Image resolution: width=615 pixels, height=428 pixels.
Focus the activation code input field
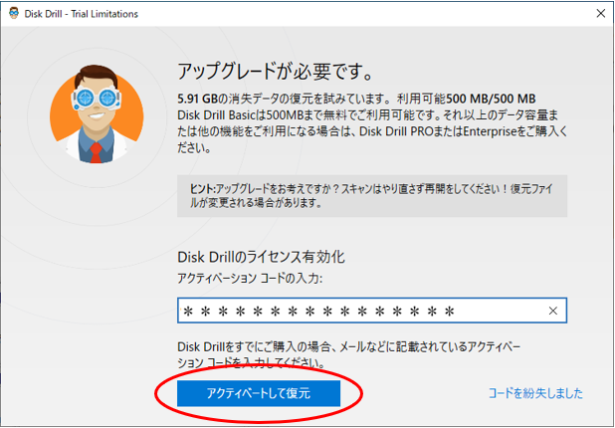372,311
